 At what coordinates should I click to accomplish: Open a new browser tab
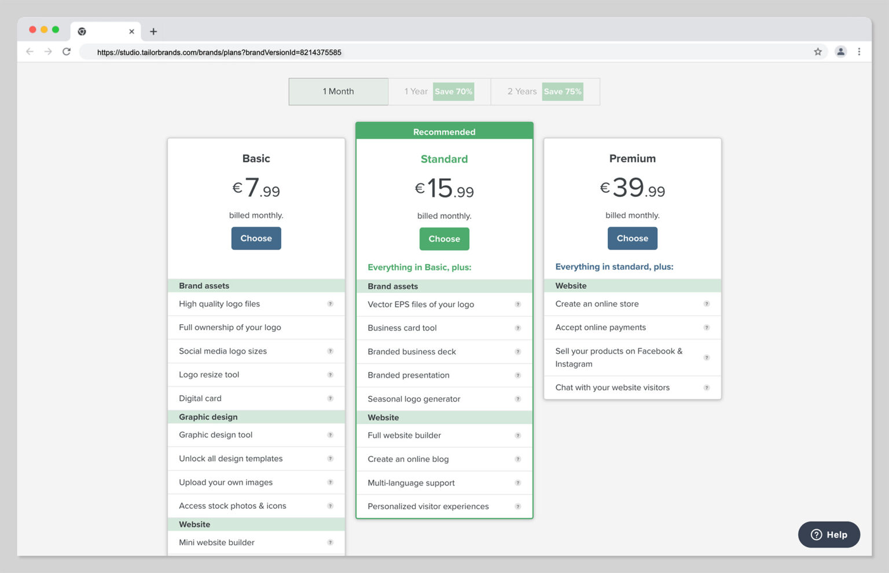point(153,32)
